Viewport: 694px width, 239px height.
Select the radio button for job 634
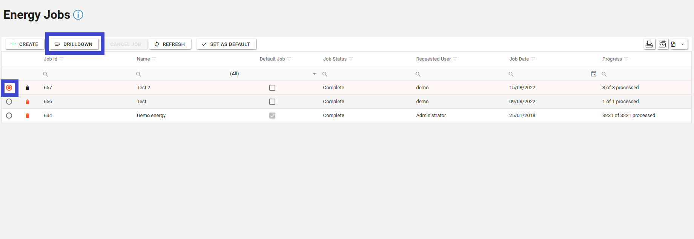click(x=9, y=116)
